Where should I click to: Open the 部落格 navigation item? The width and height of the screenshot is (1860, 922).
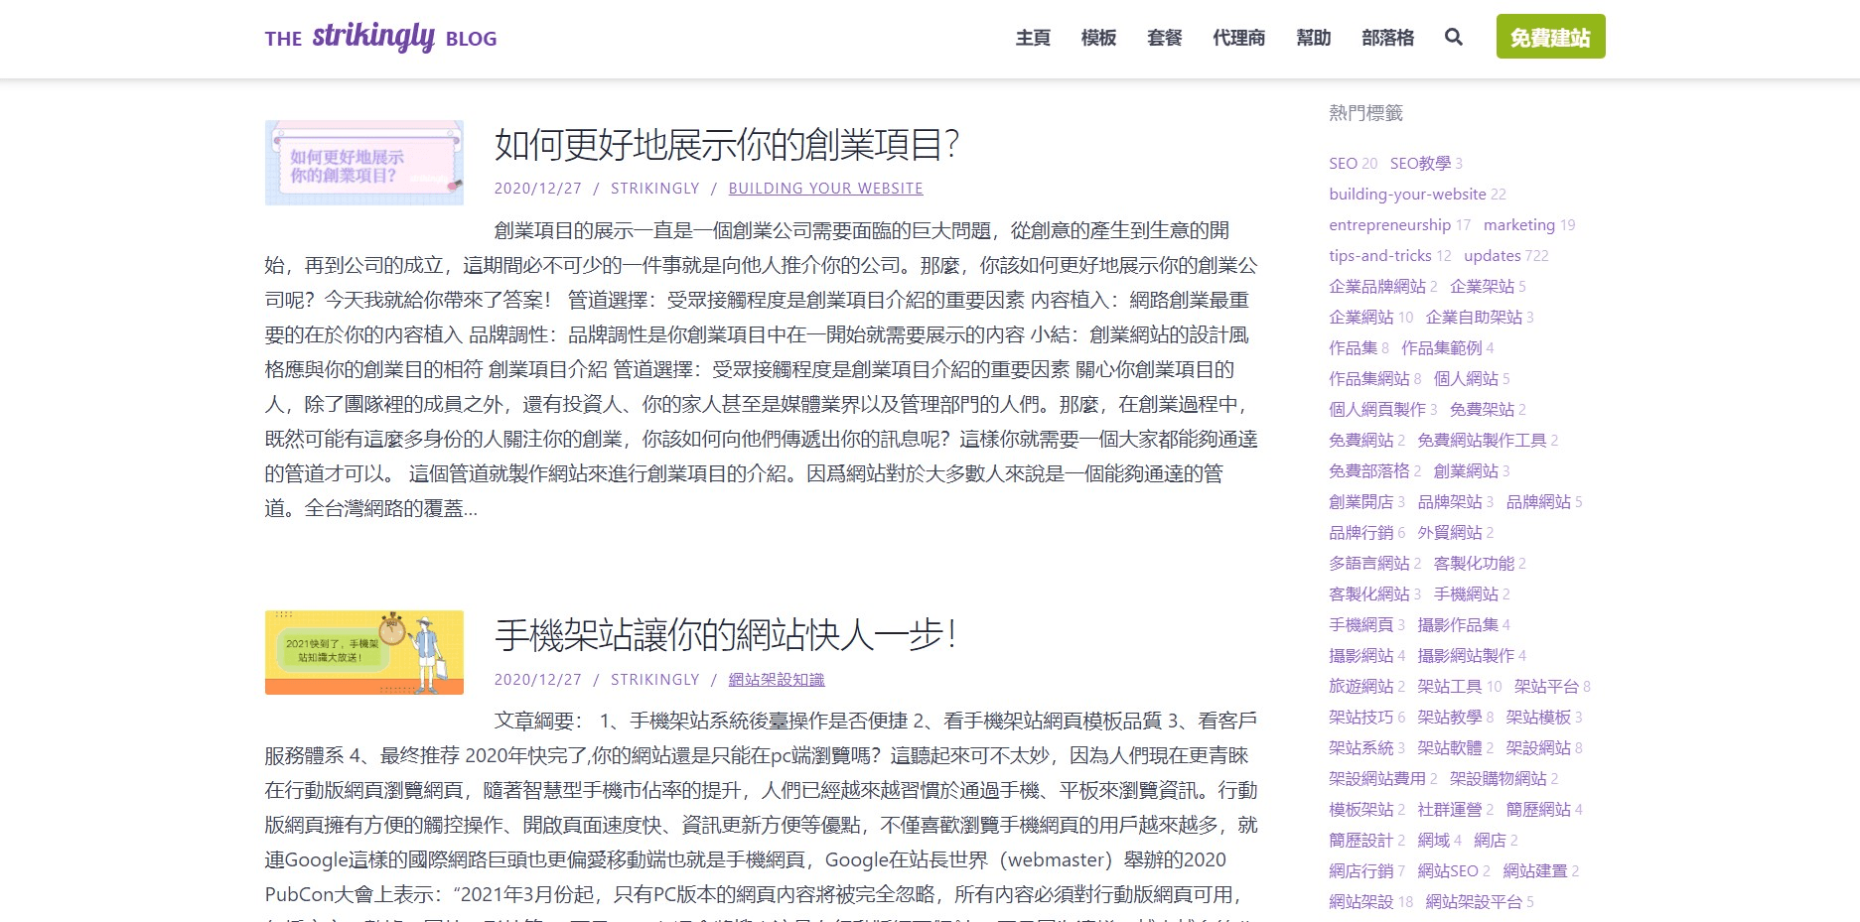point(1386,38)
